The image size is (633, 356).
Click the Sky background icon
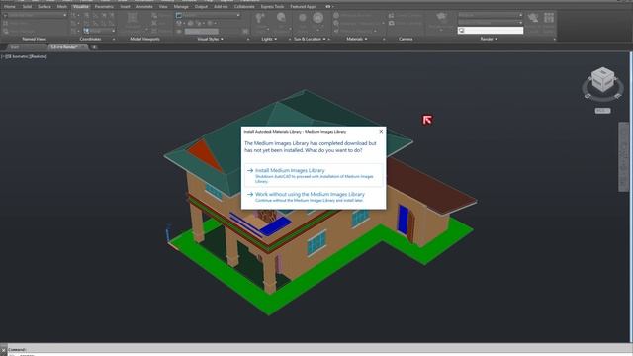pos(318,18)
